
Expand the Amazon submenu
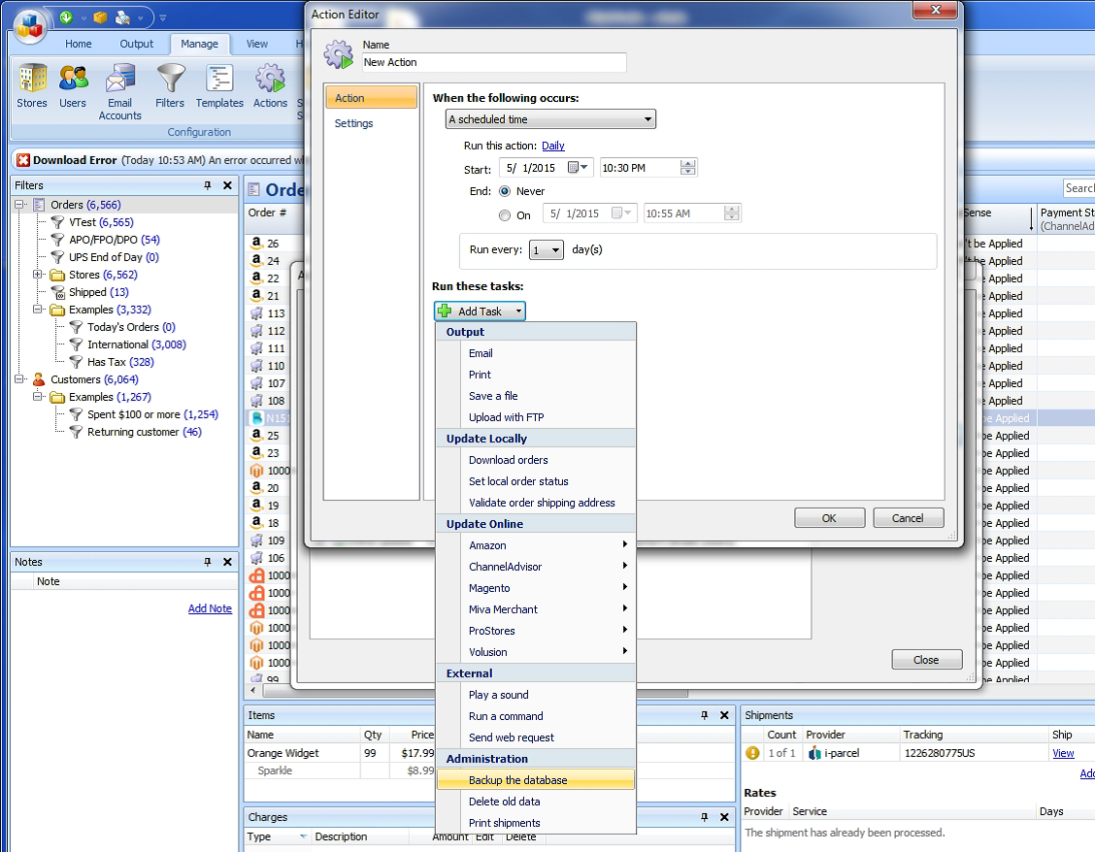coord(536,545)
